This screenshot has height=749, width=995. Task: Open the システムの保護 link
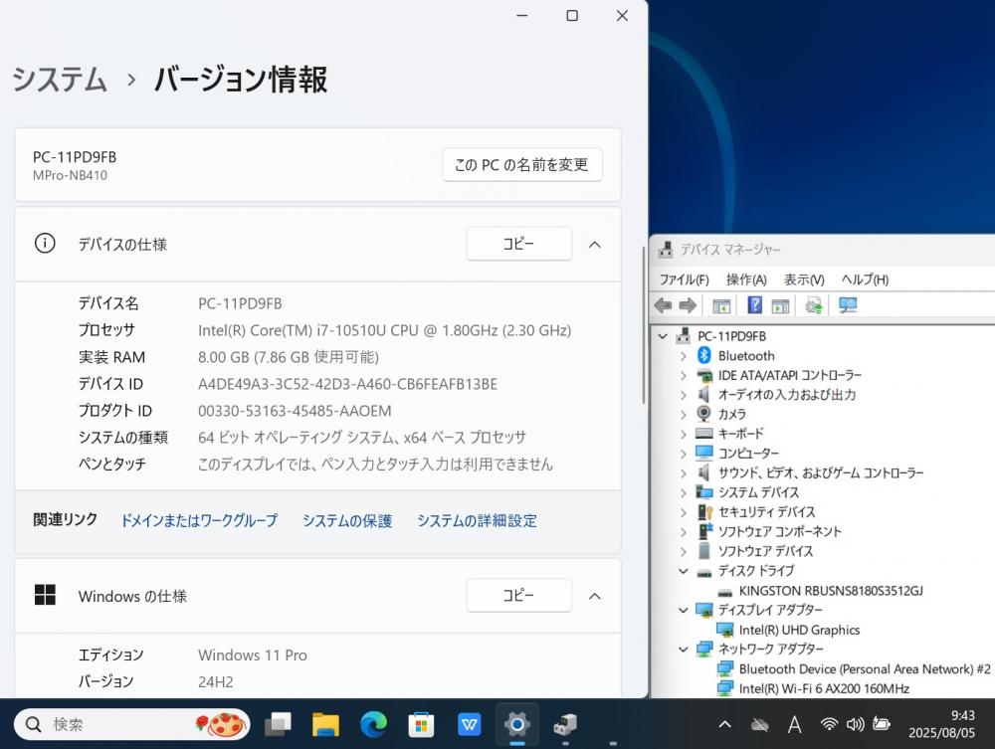tap(347, 520)
